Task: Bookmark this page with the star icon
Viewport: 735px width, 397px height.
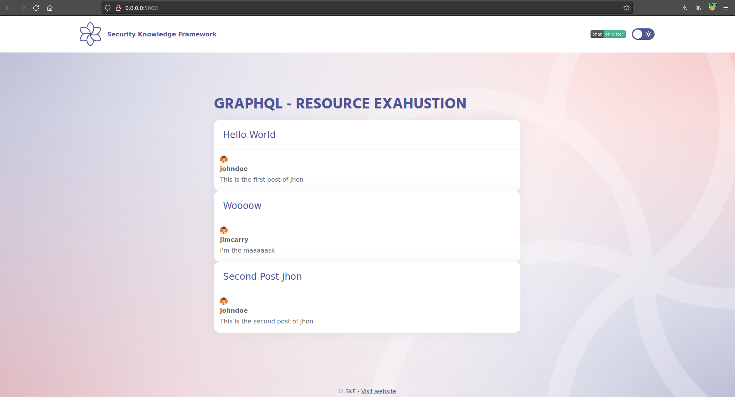Action: tap(627, 8)
